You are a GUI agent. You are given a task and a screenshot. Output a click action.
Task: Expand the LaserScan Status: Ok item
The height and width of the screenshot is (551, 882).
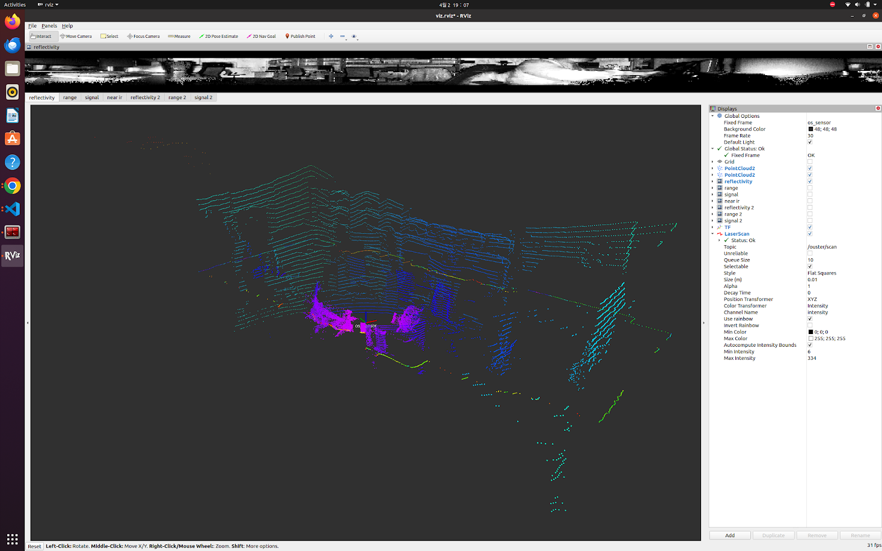pos(720,240)
